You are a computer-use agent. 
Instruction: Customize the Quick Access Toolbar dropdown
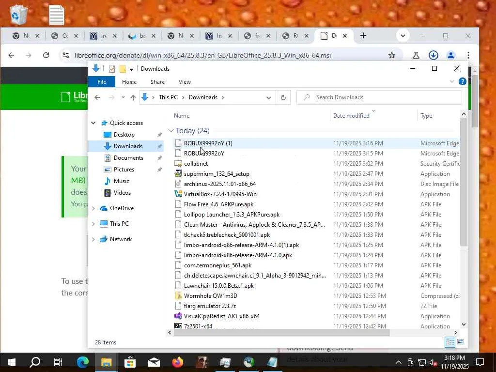point(131,69)
